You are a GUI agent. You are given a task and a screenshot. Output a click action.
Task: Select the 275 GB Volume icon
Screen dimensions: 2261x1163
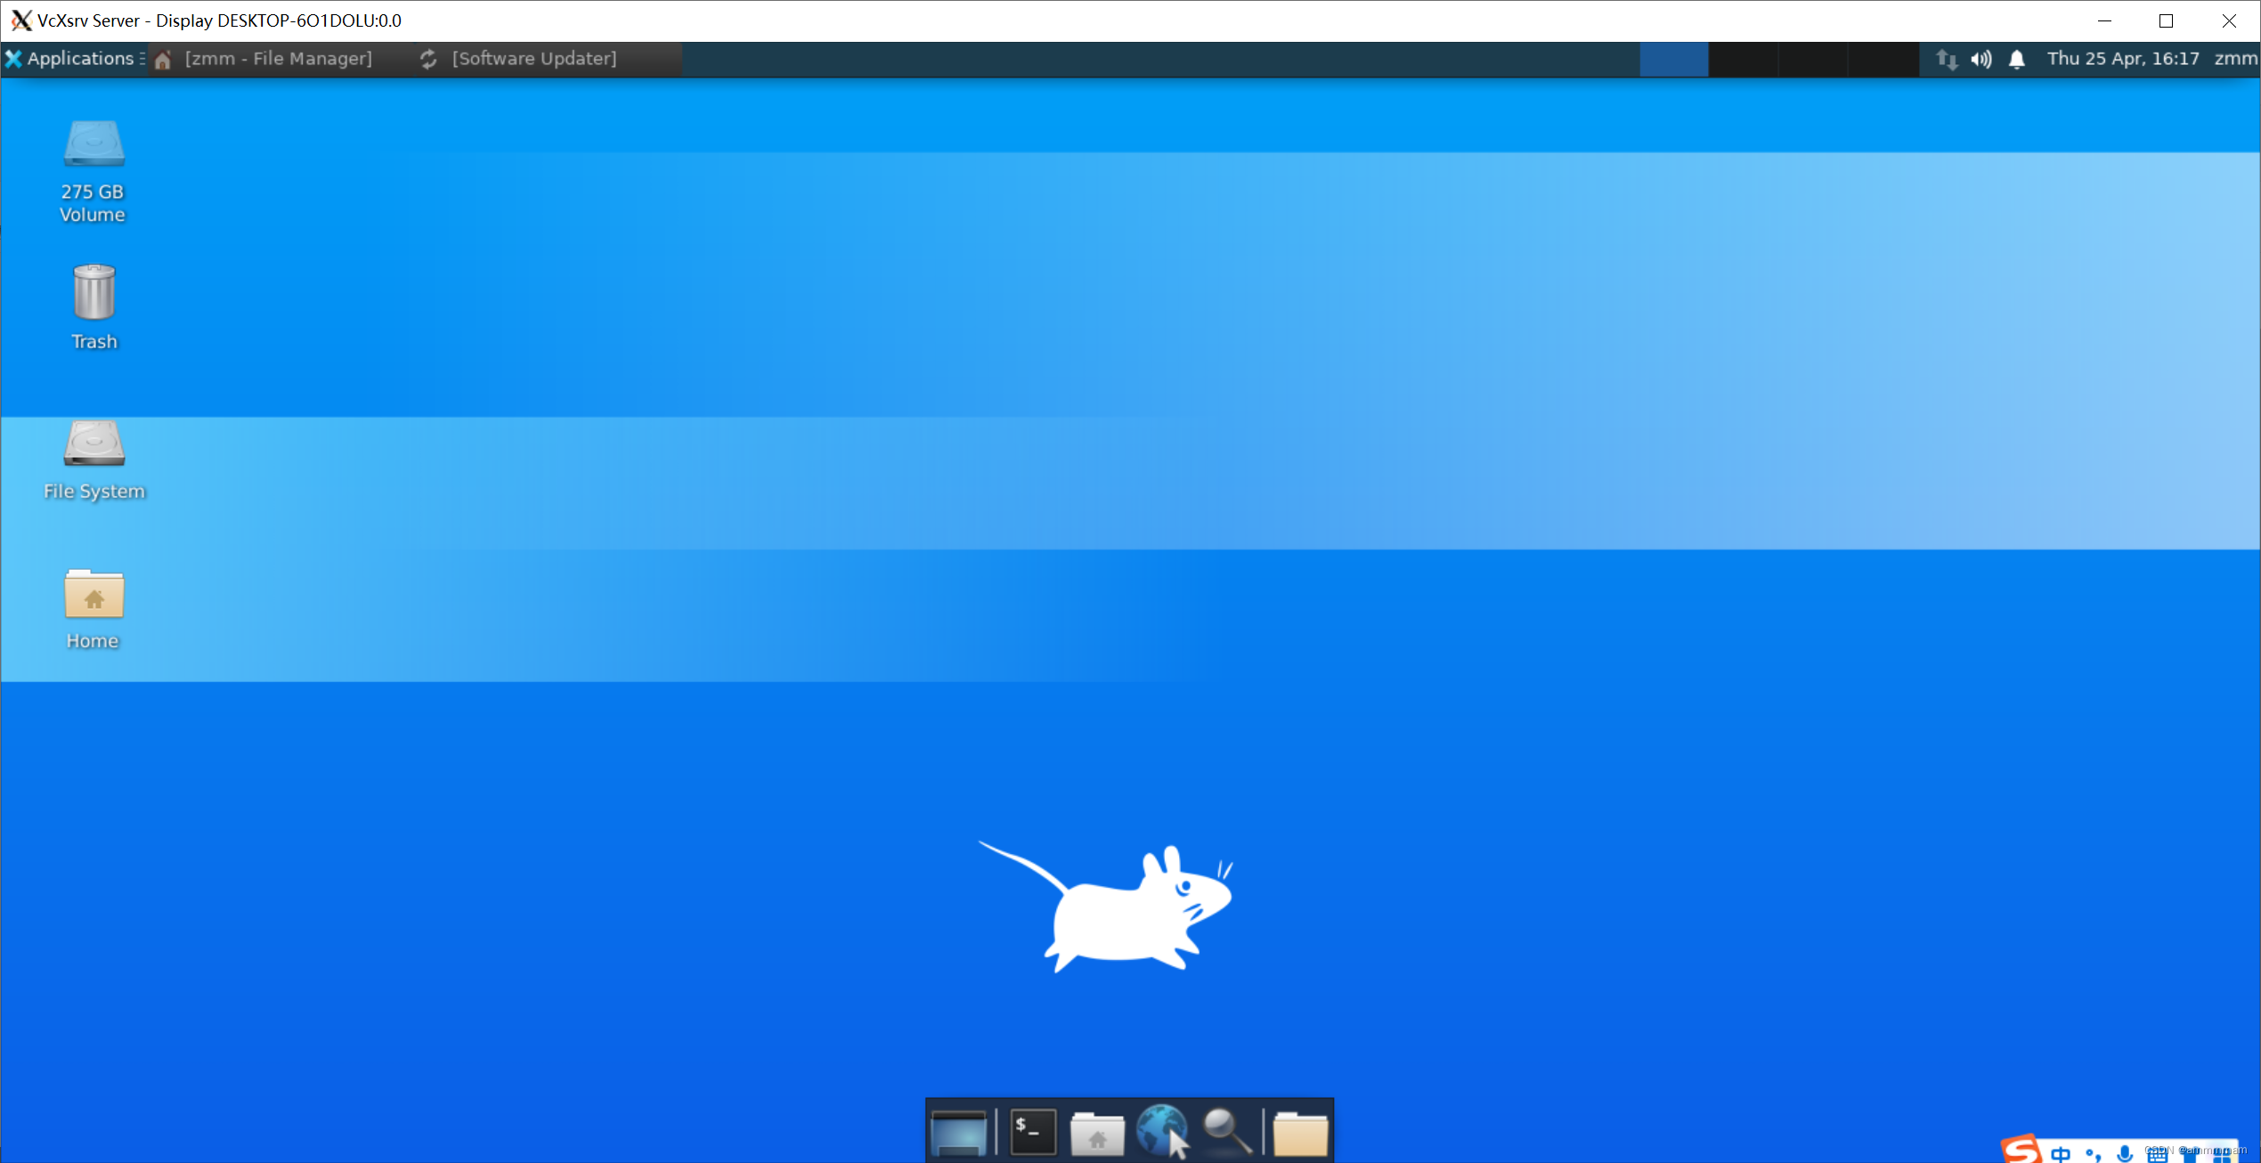94,169
